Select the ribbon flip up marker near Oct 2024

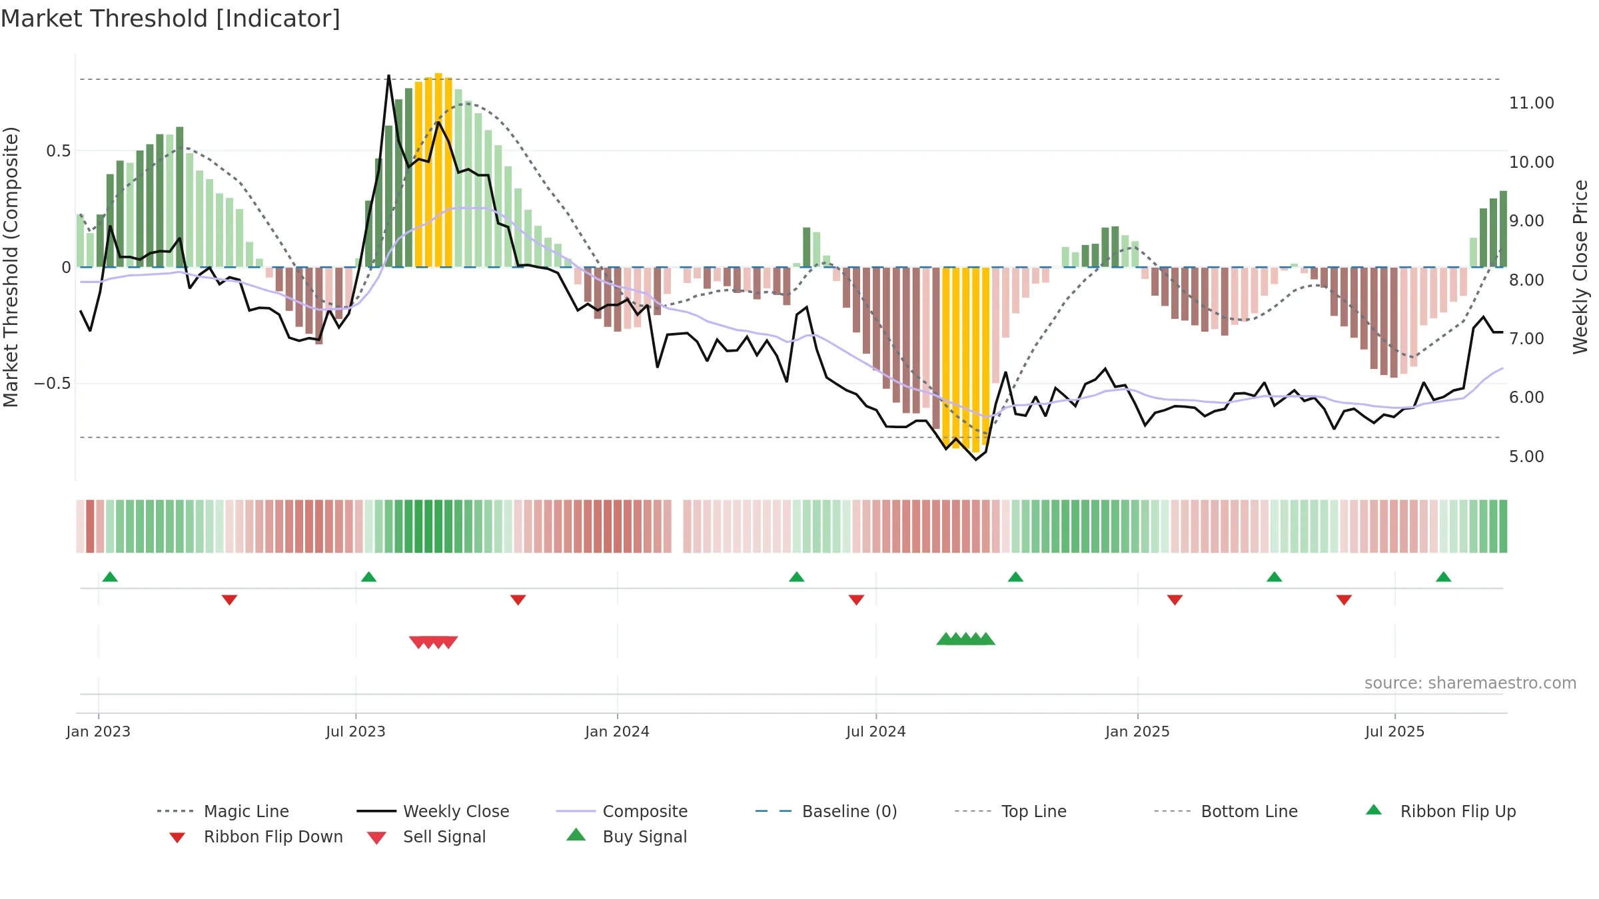(x=1015, y=577)
